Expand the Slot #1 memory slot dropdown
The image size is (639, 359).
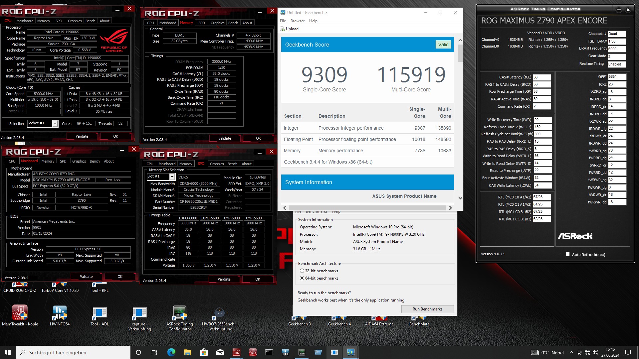tap(172, 177)
